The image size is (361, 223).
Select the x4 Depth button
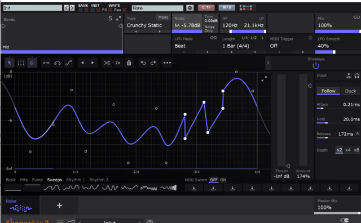coord(348,150)
